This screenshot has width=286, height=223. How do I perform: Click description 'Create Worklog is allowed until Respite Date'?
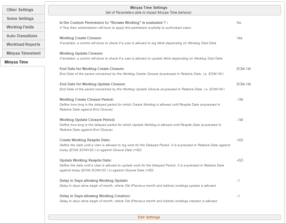pos(140,107)
